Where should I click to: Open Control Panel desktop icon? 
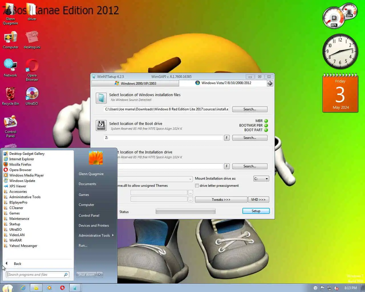[x=11, y=126]
